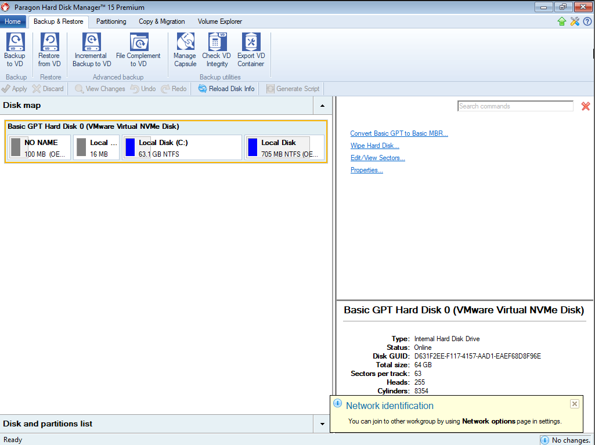Select the Local Disk (C:) partition
This screenshot has width=595, height=445.
182,147
